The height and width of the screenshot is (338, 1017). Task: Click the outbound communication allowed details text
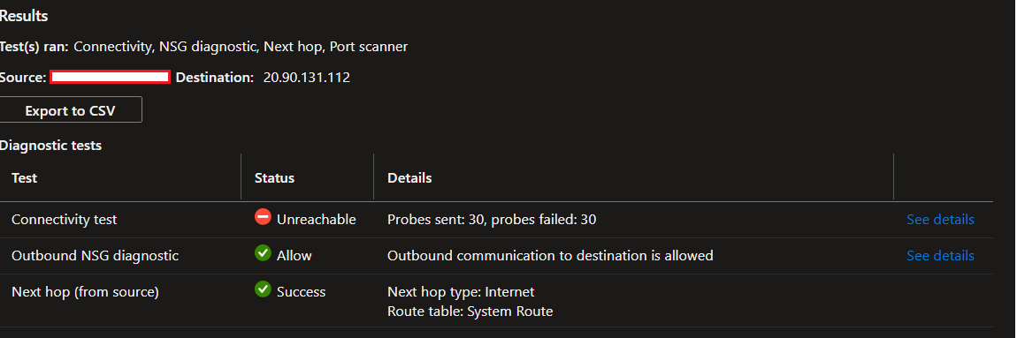(550, 256)
